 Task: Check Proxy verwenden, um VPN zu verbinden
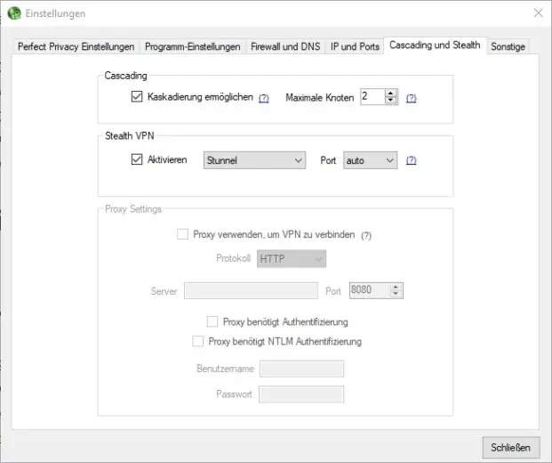pos(182,234)
